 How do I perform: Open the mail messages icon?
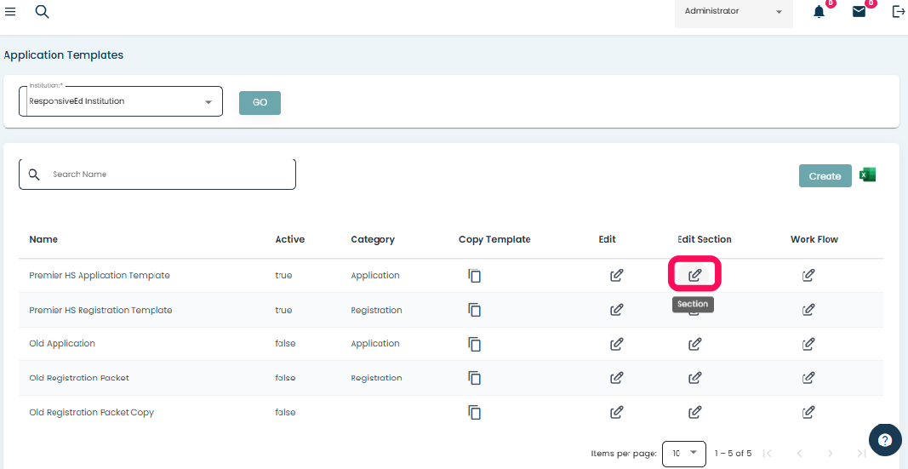pyautogui.click(x=859, y=12)
